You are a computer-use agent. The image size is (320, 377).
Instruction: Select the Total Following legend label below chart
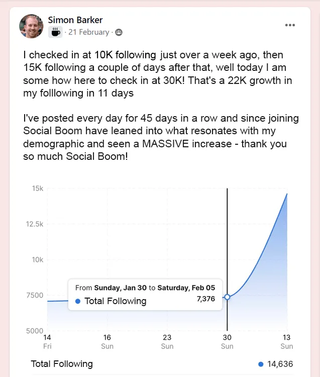62,364
